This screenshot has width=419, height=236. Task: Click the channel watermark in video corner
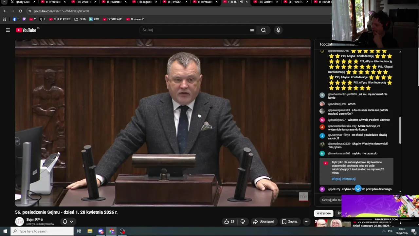pyautogui.click(x=303, y=197)
